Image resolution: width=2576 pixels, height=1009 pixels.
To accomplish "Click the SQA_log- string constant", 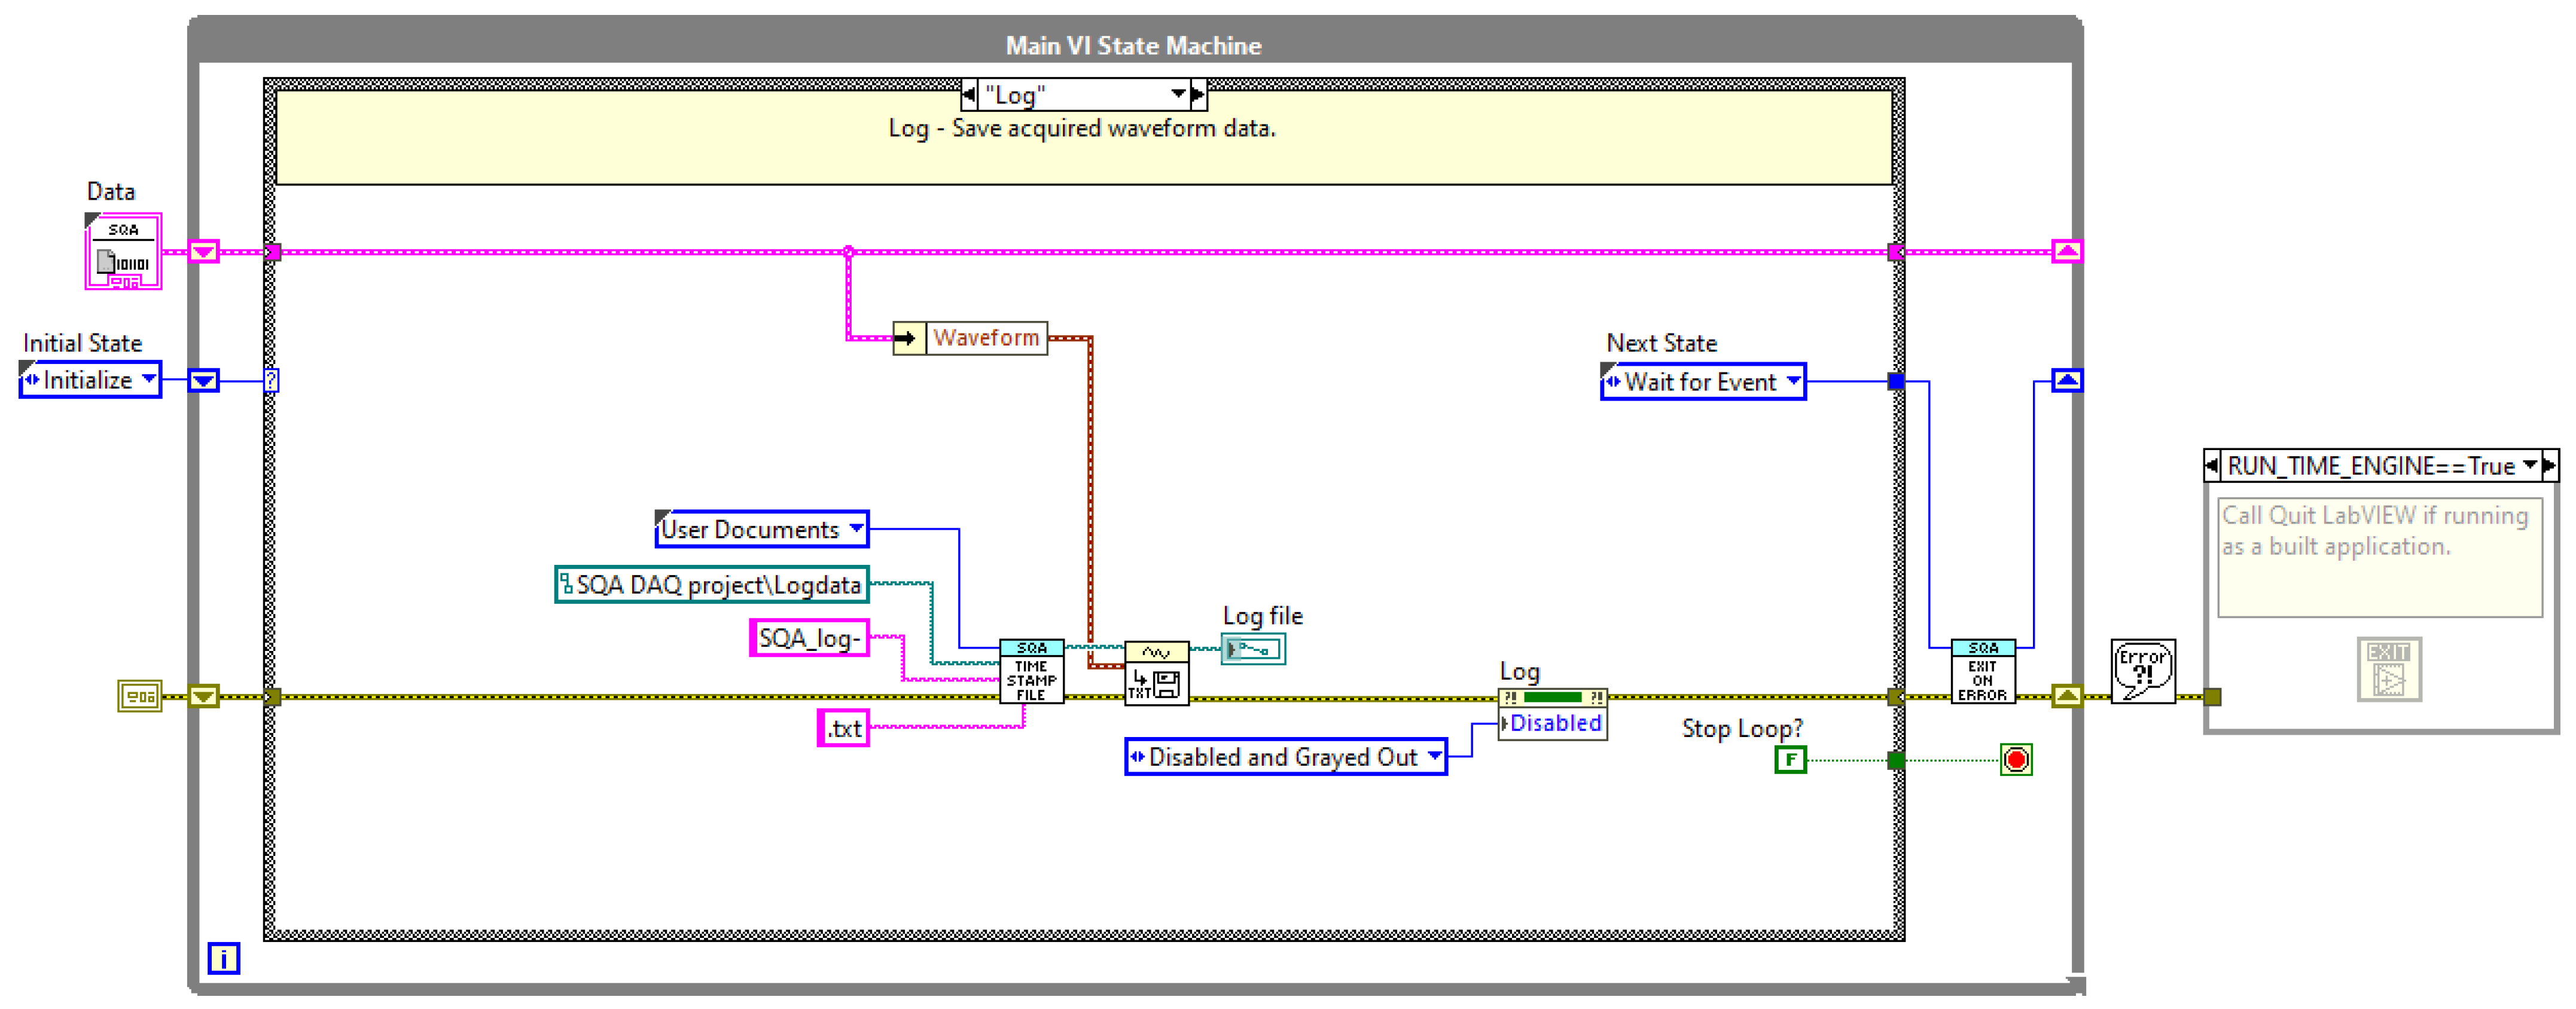I will (x=809, y=638).
